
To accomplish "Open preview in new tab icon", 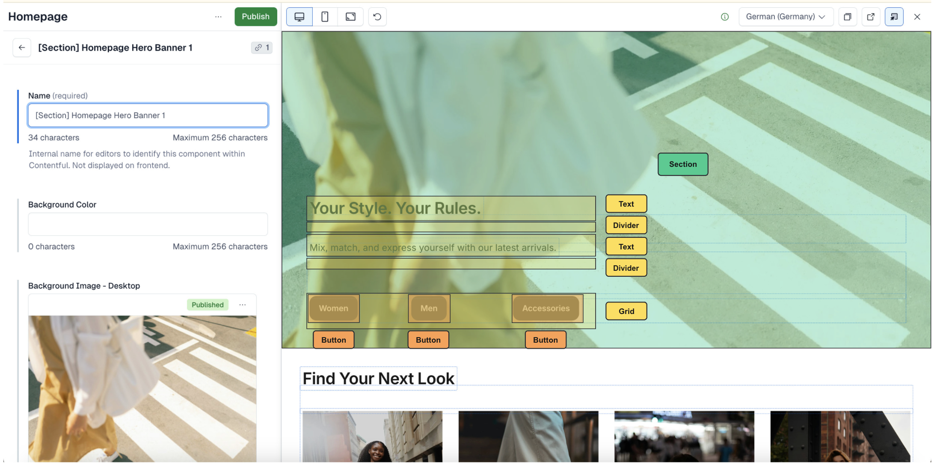I will pos(870,17).
